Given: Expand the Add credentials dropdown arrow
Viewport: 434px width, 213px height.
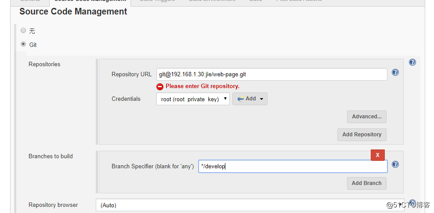Looking at the screenshot, I should (x=261, y=99).
